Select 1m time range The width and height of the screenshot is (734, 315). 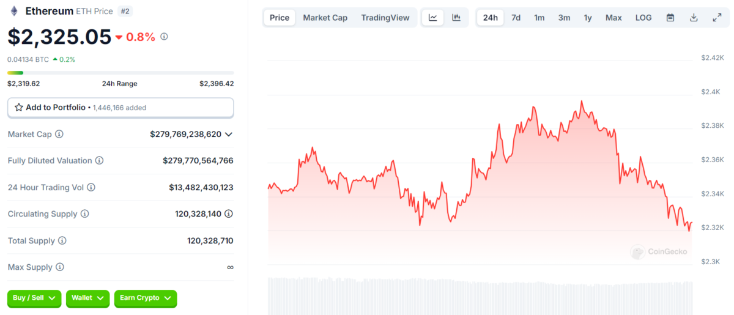pos(539,18)
